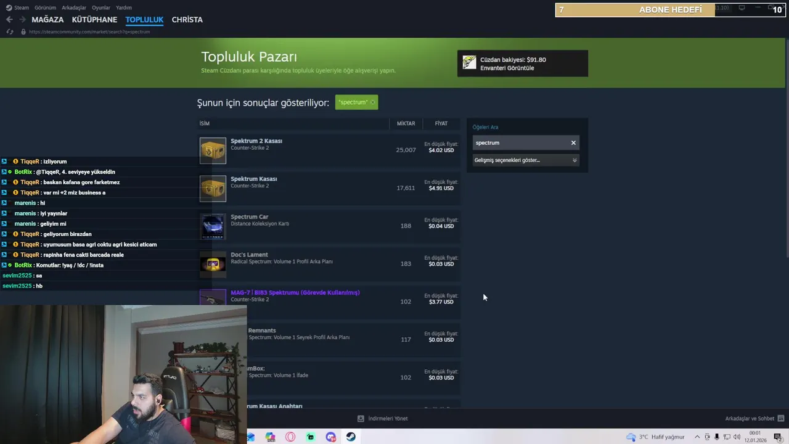Click the $4.02 USD price

(x=441, y=150)
